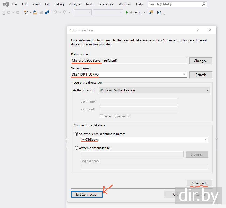The height and width of the screenshot is (208, 226).
Task: Open the Authentication dropdown list
Action: click(x=208, y=90)
